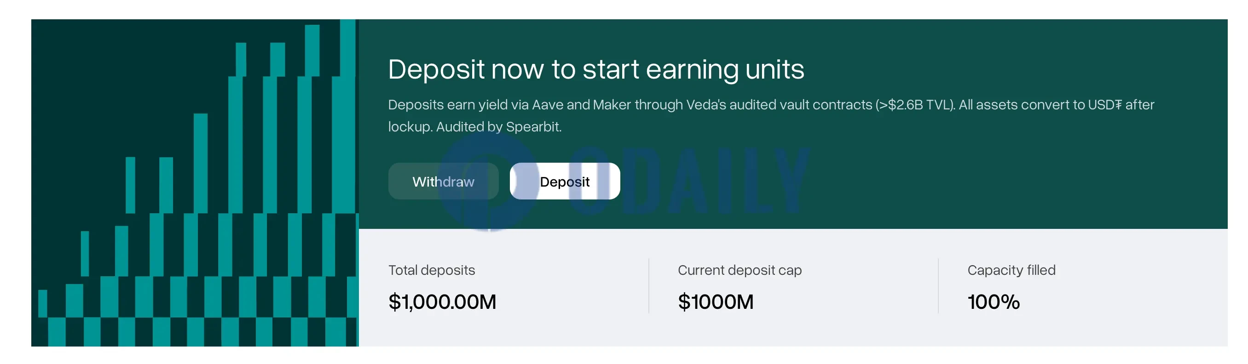Click the word "Maker" in the description
The width and height of the screenshot is (1248, 364).
[x=612, y=105]
